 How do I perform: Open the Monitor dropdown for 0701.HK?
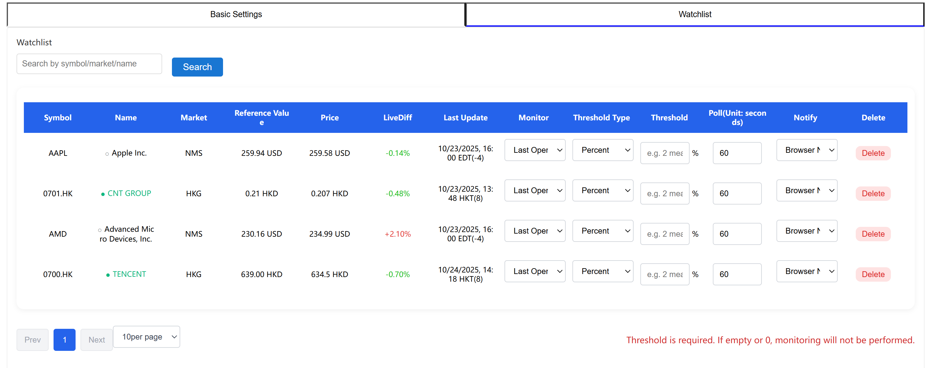pyautogui.click(x=535, y=190)
